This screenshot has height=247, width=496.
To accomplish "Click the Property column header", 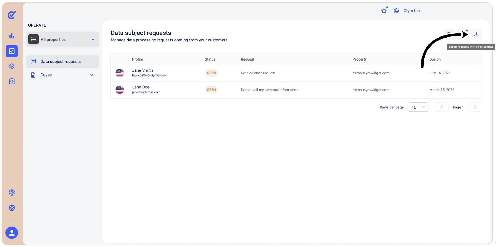I will pyautogui.click(x=359, y=59).
